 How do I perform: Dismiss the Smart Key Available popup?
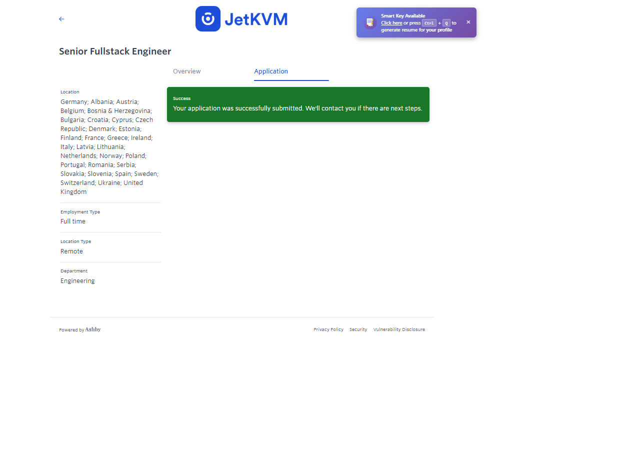tap(468, 22)
